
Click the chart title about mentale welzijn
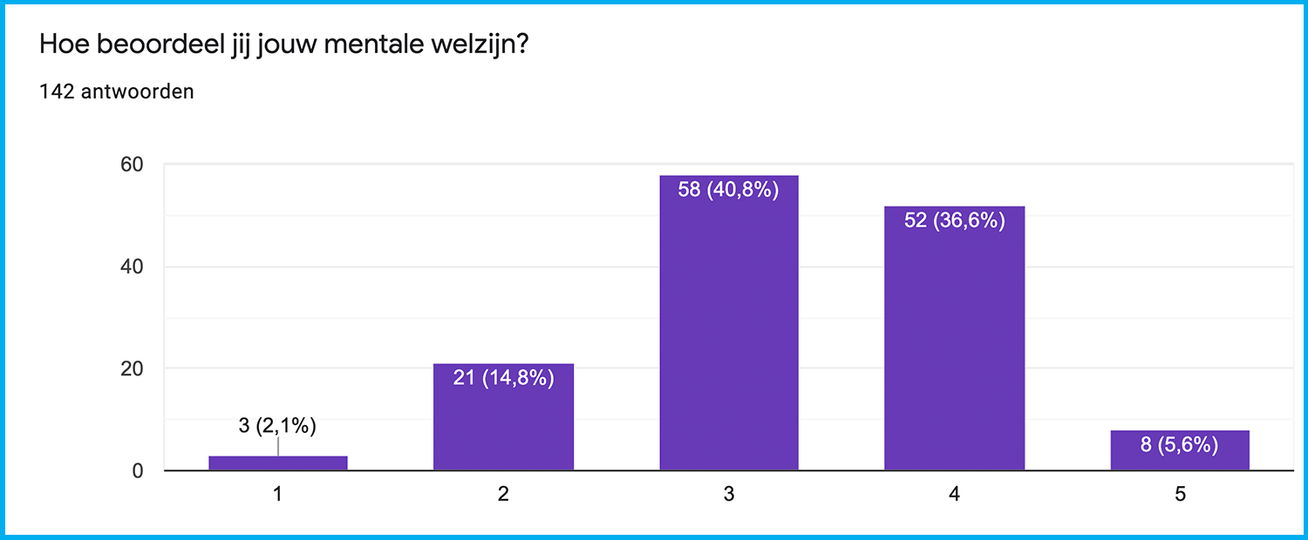coord(283,46)
